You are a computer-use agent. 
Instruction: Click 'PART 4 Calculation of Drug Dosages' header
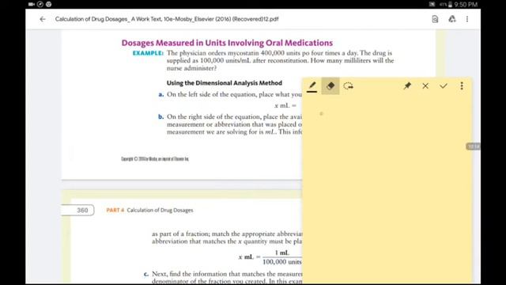(149, 210)
